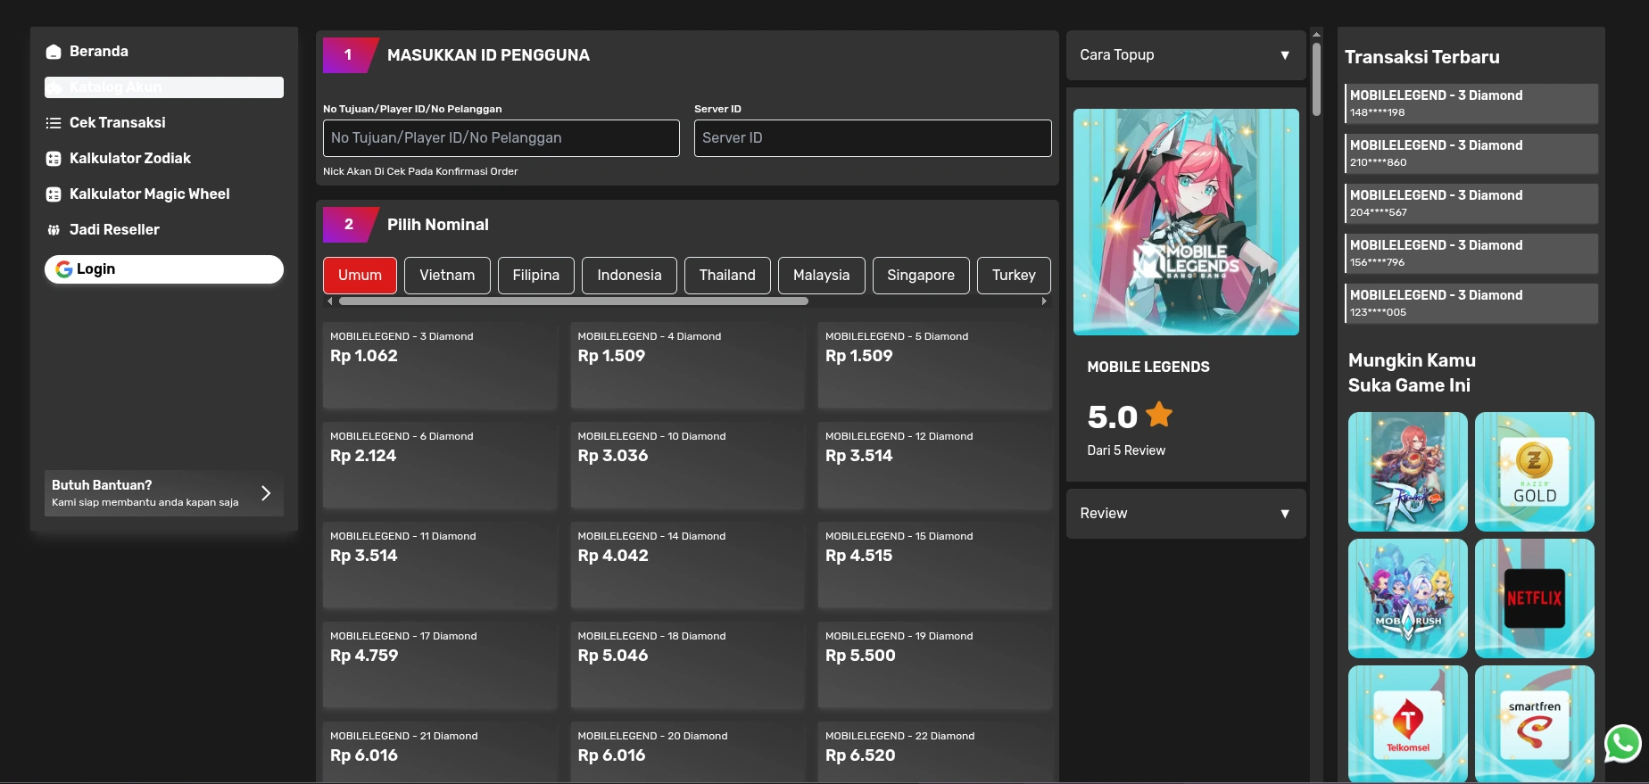Click the Beranda home icon
This screenshot has width=1649, height=784.
pyautogui.click(x=54, y=52)
